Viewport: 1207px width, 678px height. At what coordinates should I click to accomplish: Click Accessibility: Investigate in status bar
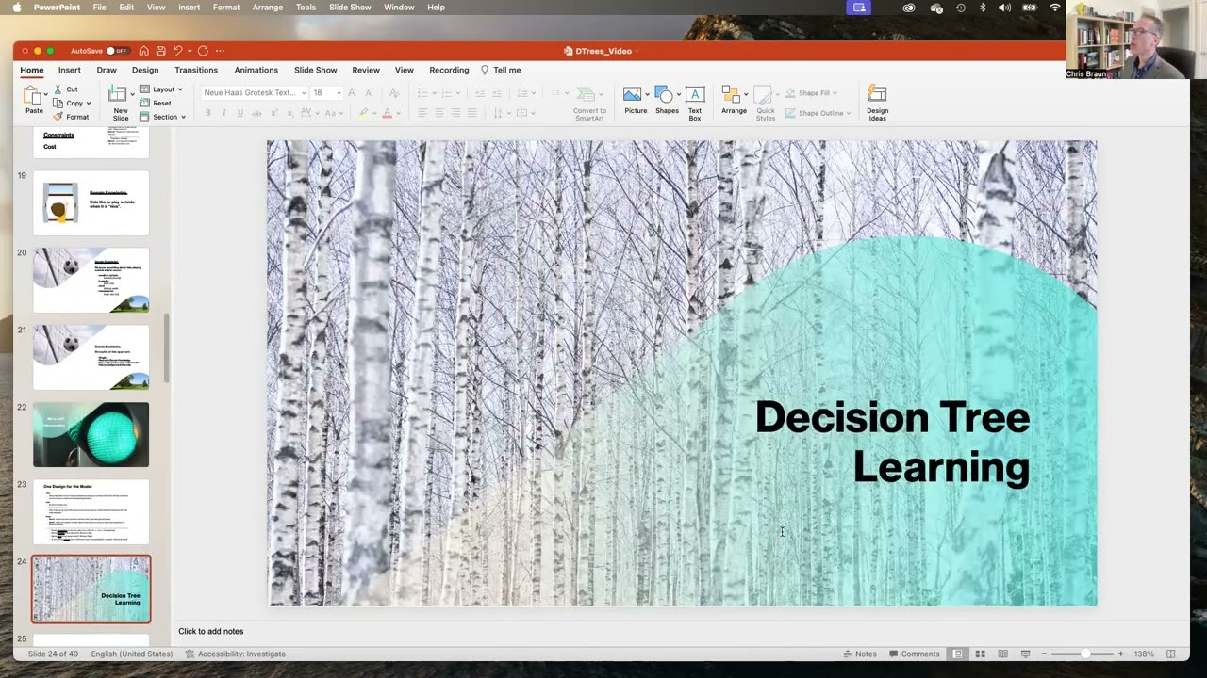coord(235,654)
